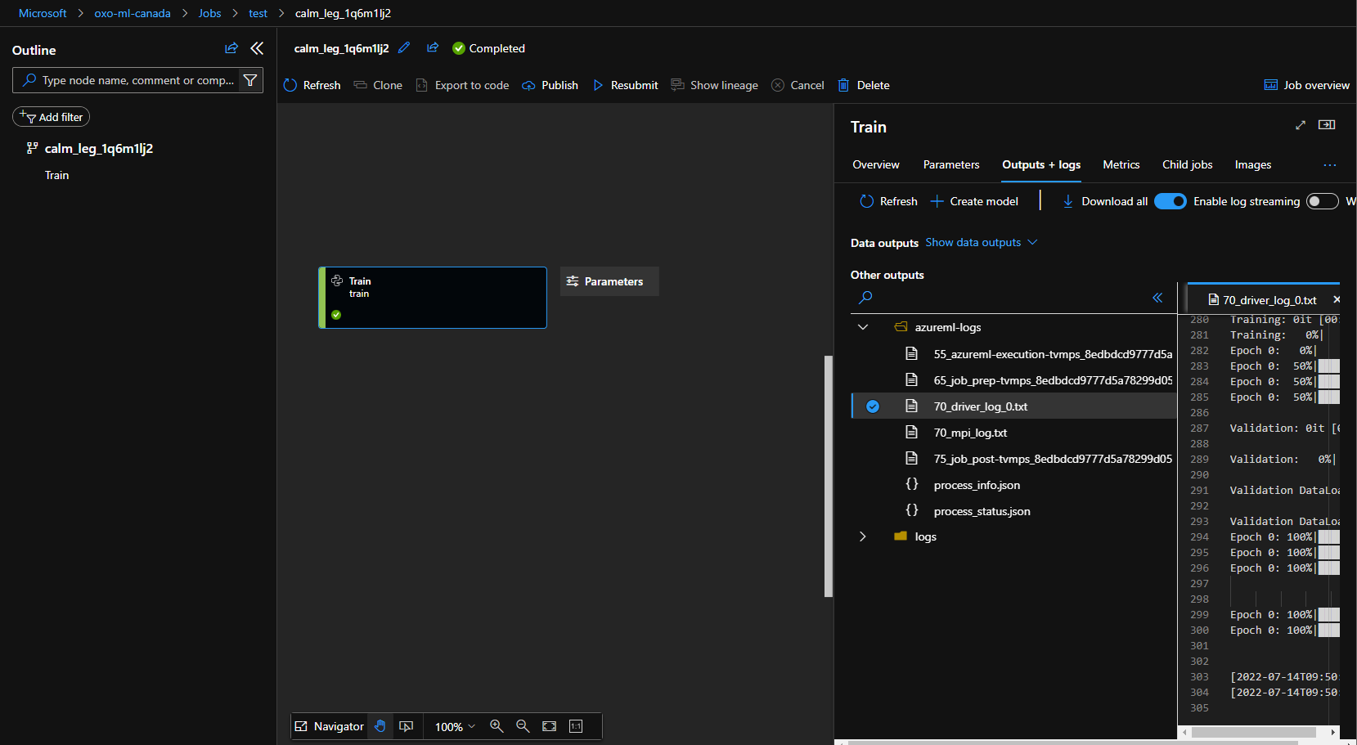Collapse the log file tree with the double chevron

pyautogui.click(x=1157, y=298)
